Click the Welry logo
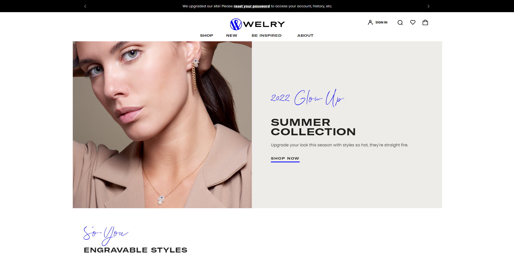This screenshot has width=514, height=253. pos(257,24)
